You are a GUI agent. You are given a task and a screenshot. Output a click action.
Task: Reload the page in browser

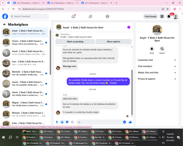(x=14, y=9)
